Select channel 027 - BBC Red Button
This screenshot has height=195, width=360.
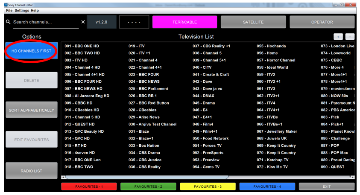click(149, 103)
